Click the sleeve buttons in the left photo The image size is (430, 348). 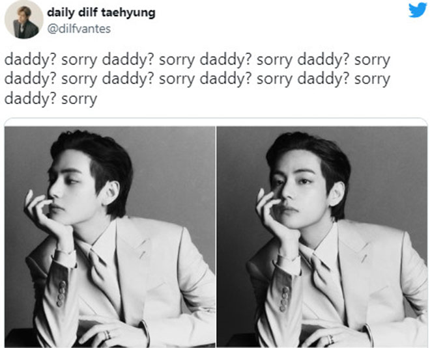tap(61, 293)
